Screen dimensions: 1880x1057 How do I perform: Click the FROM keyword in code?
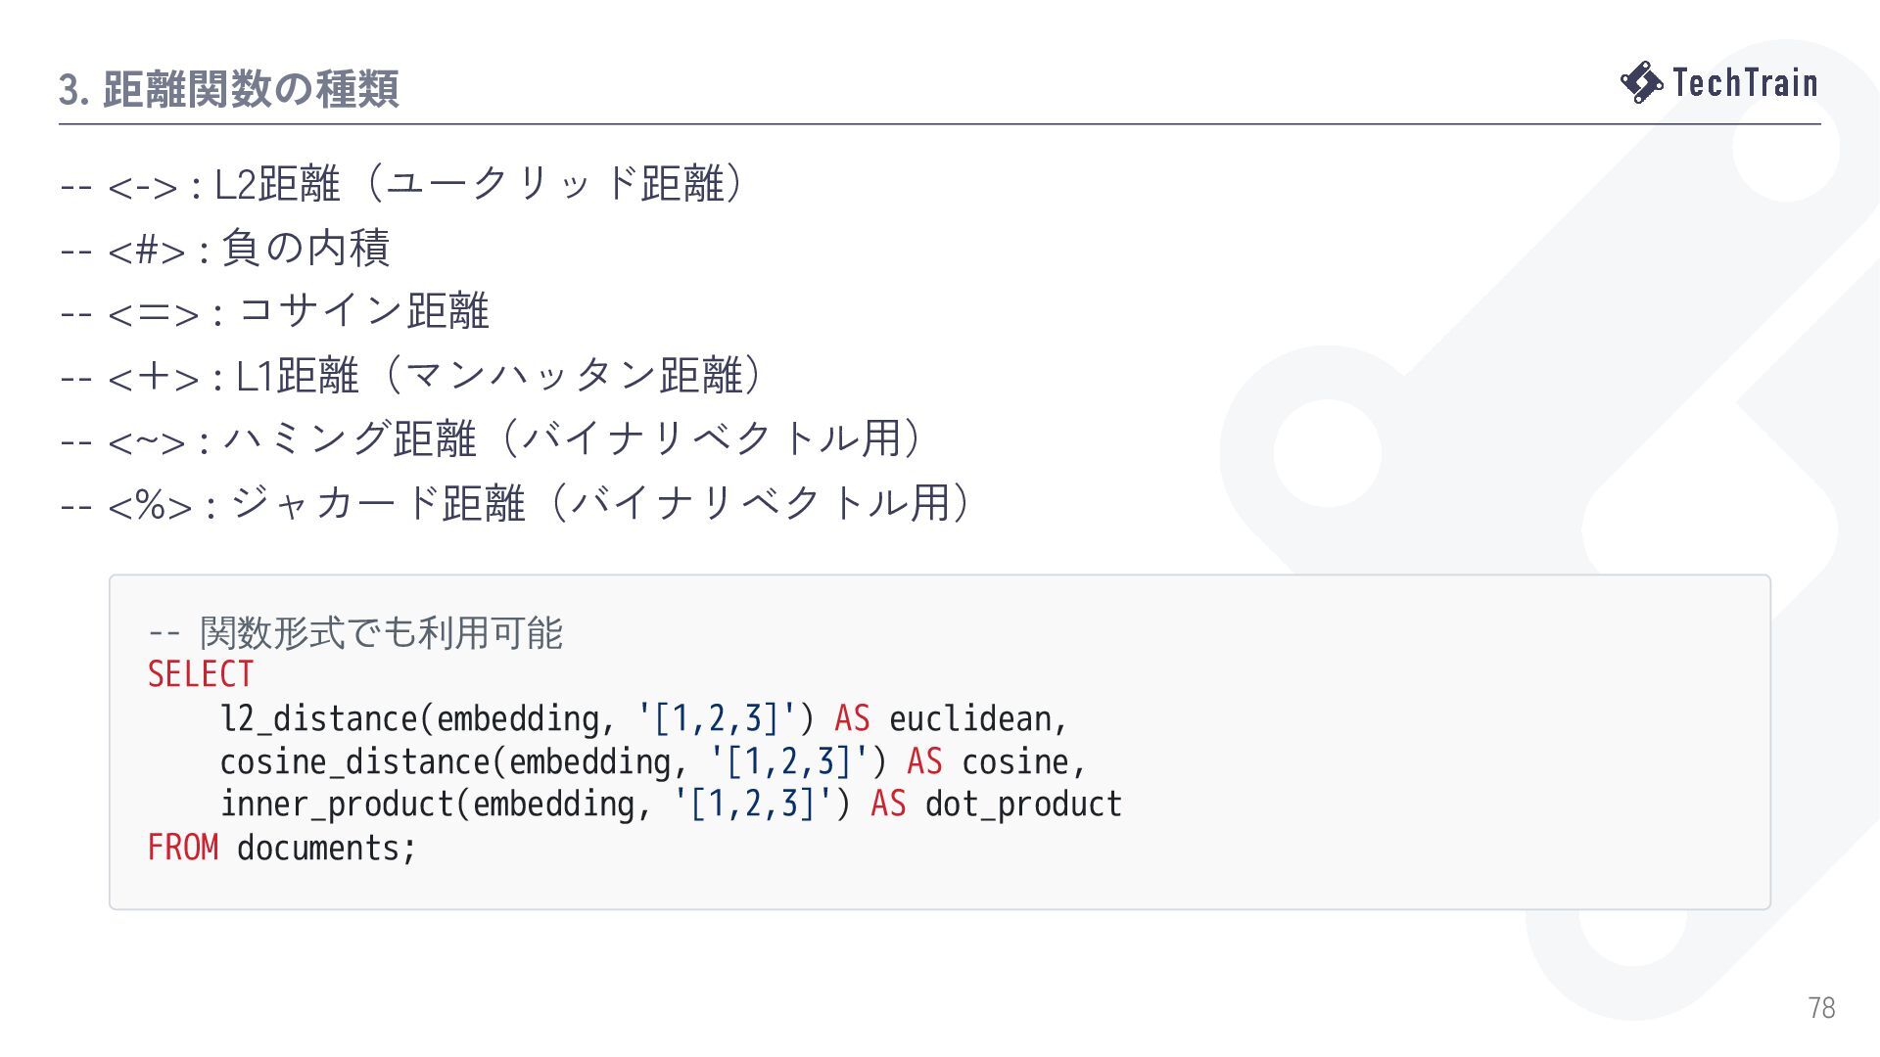(x=183, y=848)
